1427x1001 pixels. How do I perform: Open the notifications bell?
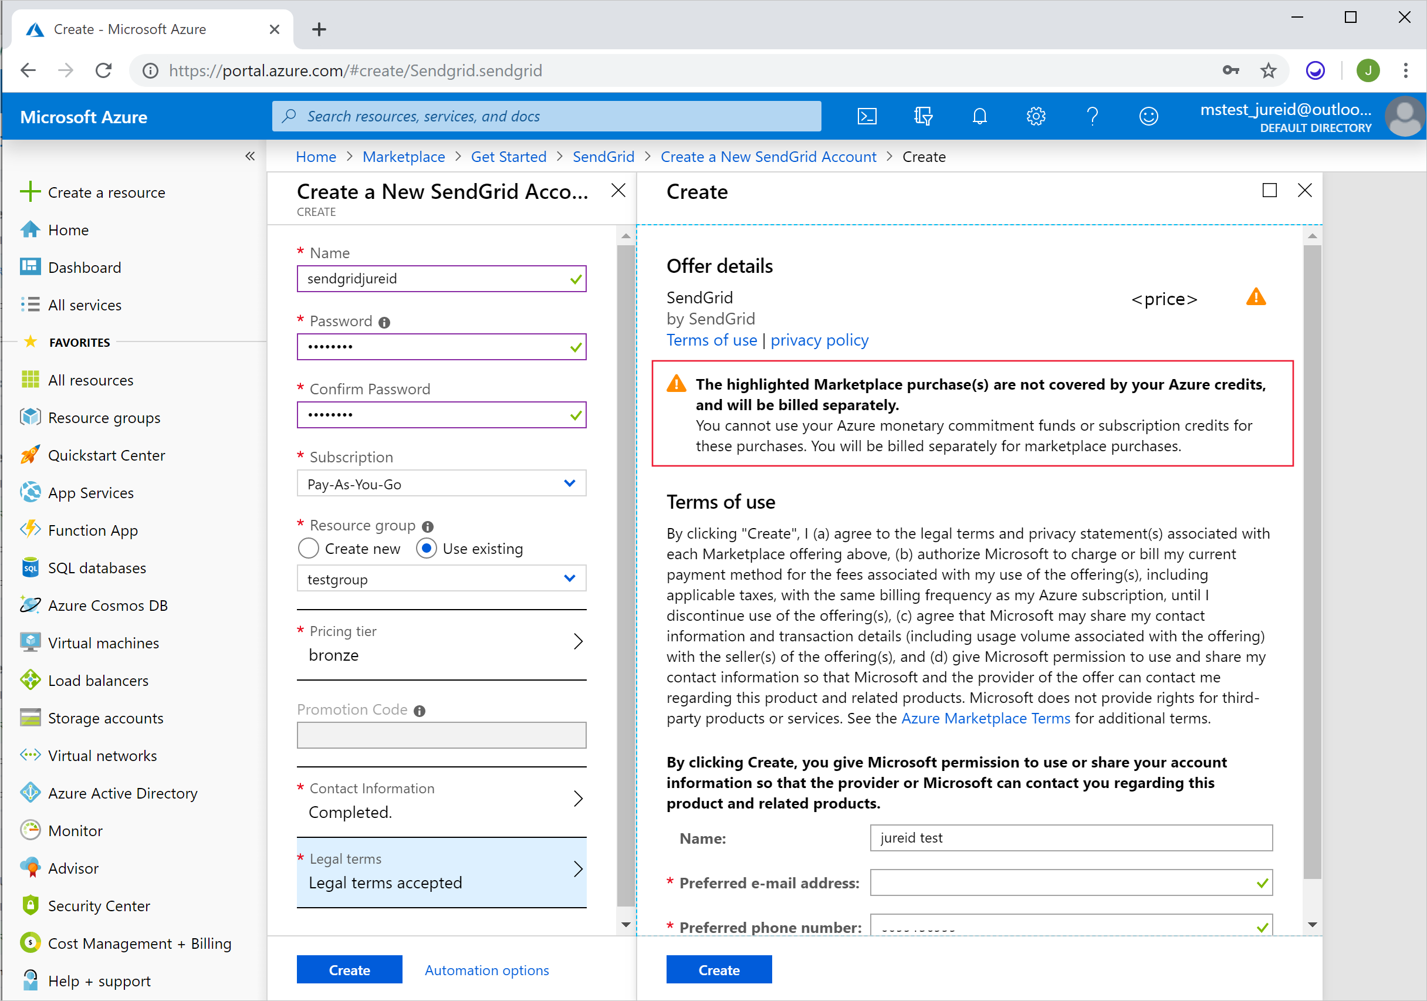point(979,116)
